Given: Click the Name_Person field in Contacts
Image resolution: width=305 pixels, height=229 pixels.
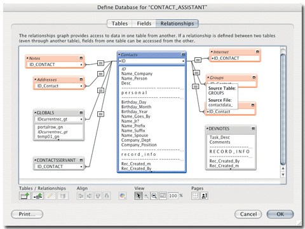Looking at the screenshot, I should [x=134, y=78].
